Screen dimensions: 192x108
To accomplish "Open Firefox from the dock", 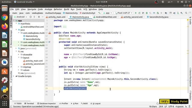I will tap(5, 26).
